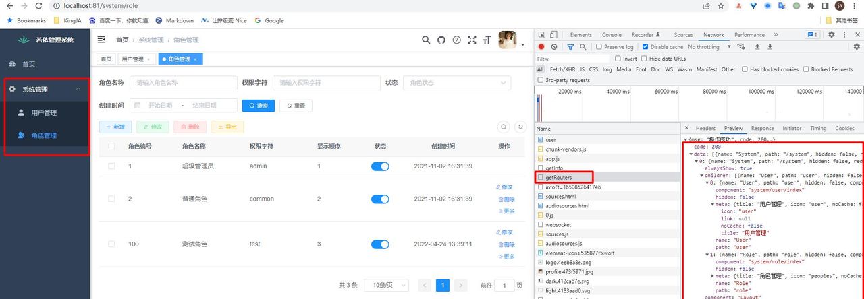
Task: Toggle the network filter funnel icon
Action: (570, 47)
